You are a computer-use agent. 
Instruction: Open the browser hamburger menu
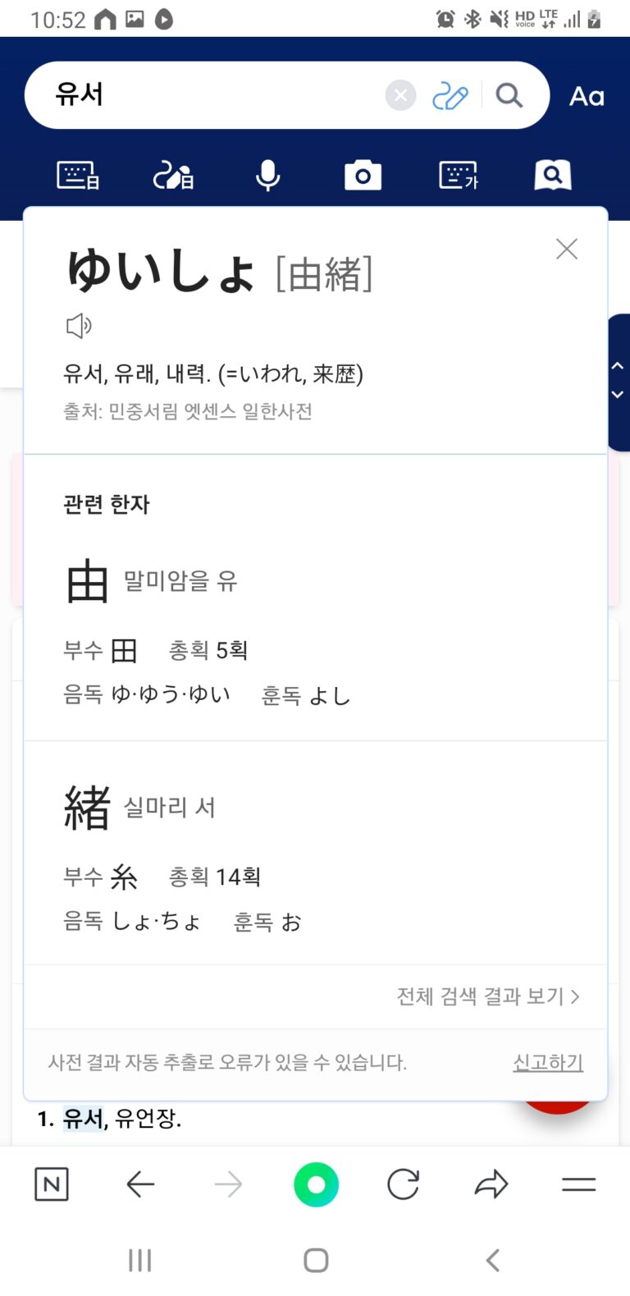(578, 1184)
